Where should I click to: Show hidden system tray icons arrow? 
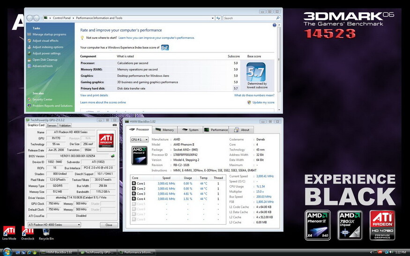(x=371, y=252)
